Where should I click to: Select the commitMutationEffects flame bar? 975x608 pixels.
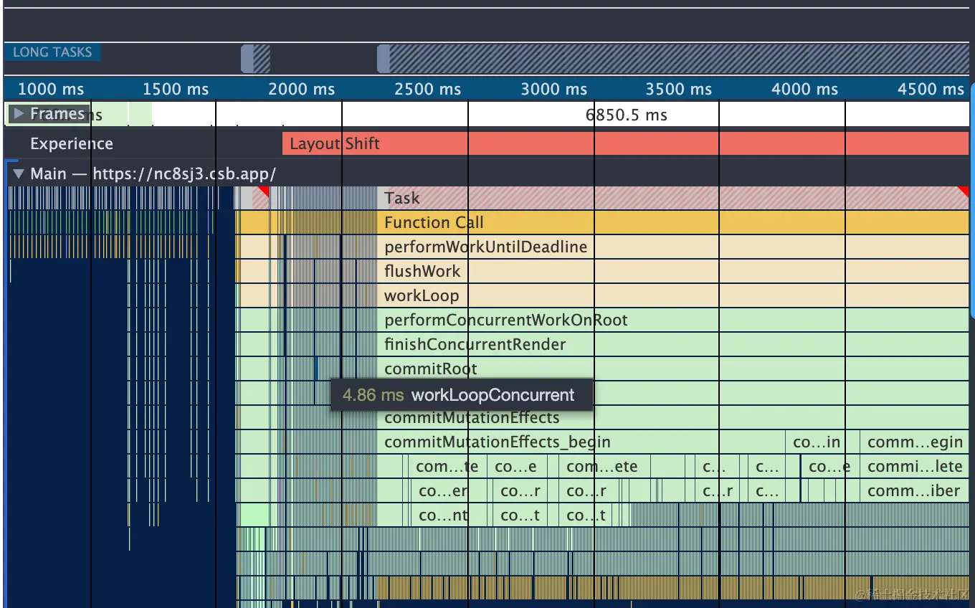click(x=673, y=417)
